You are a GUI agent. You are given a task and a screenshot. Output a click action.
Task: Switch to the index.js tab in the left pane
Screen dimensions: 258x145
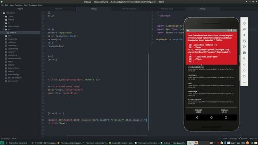[x=94, y=9]
